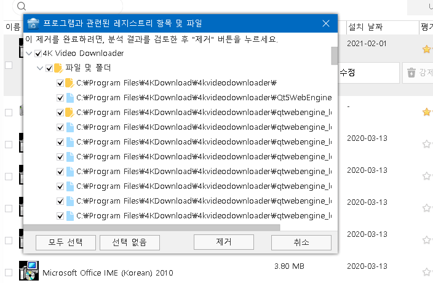Image resolution: width=433 pixels, height=283 pixels.
Task: Click the 제거 button
Action: click(224, 242)
